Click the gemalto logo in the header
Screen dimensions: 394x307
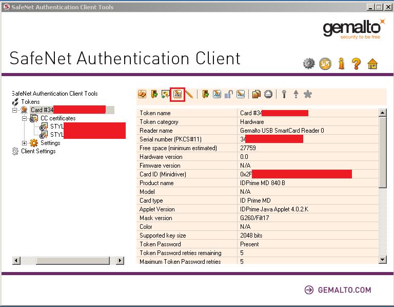point(354,29)
